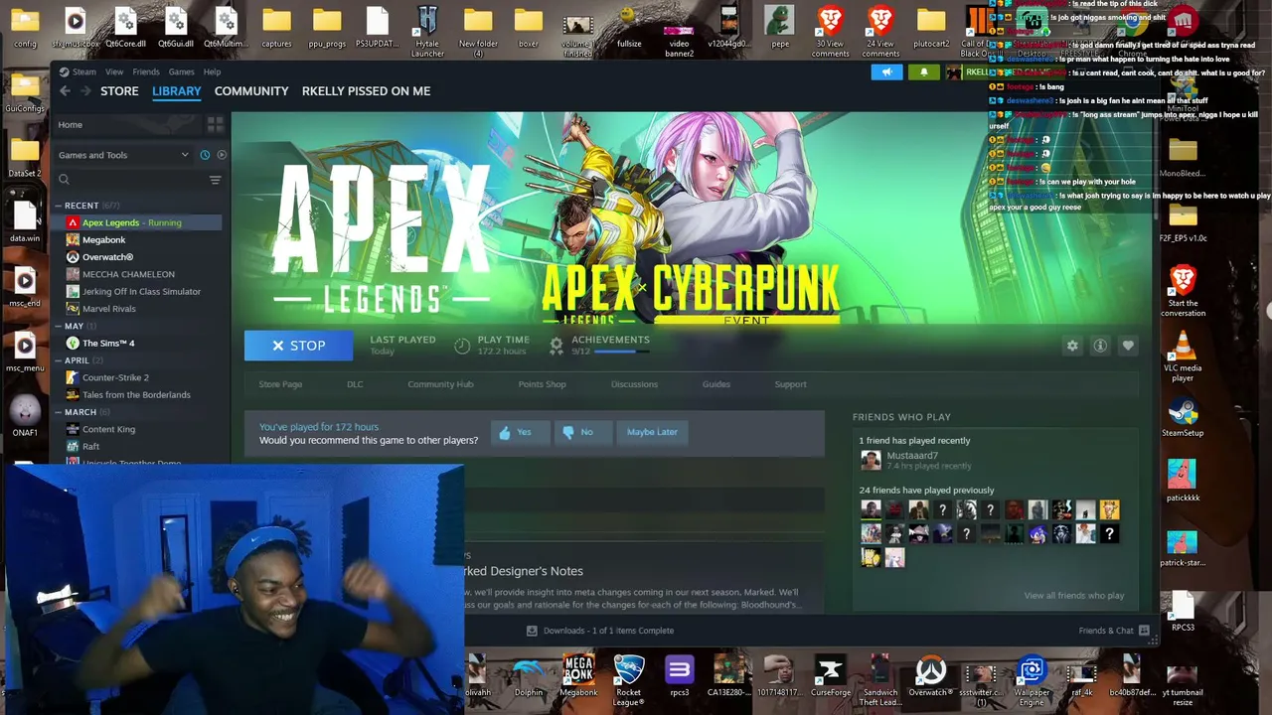The image size is (1272, 715).
Task: Open the captures folder on desktop
Action: point(276,27)
